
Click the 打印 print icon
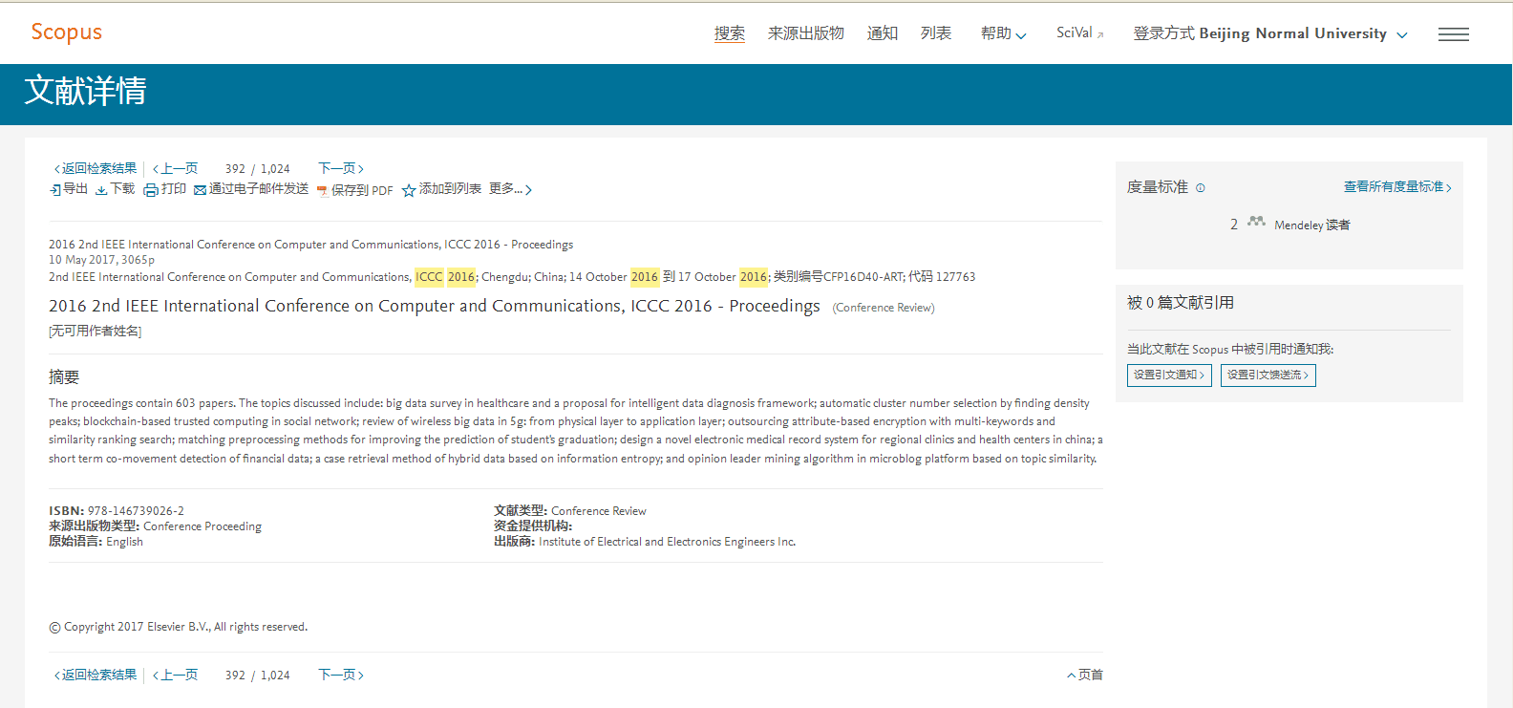coord(151,190)
